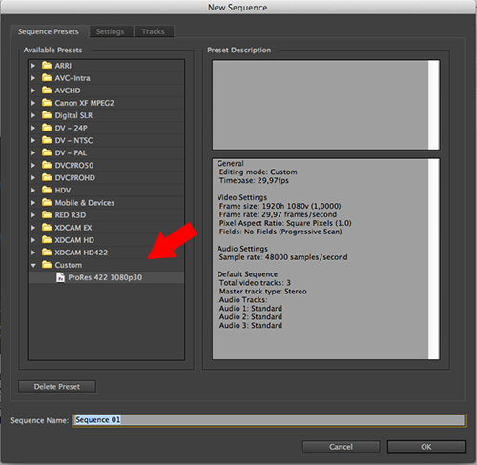The width and height of the screenshot is (477, 465).
Task: Click the AVC-Intra folder icon
Action: click(47, 78)
